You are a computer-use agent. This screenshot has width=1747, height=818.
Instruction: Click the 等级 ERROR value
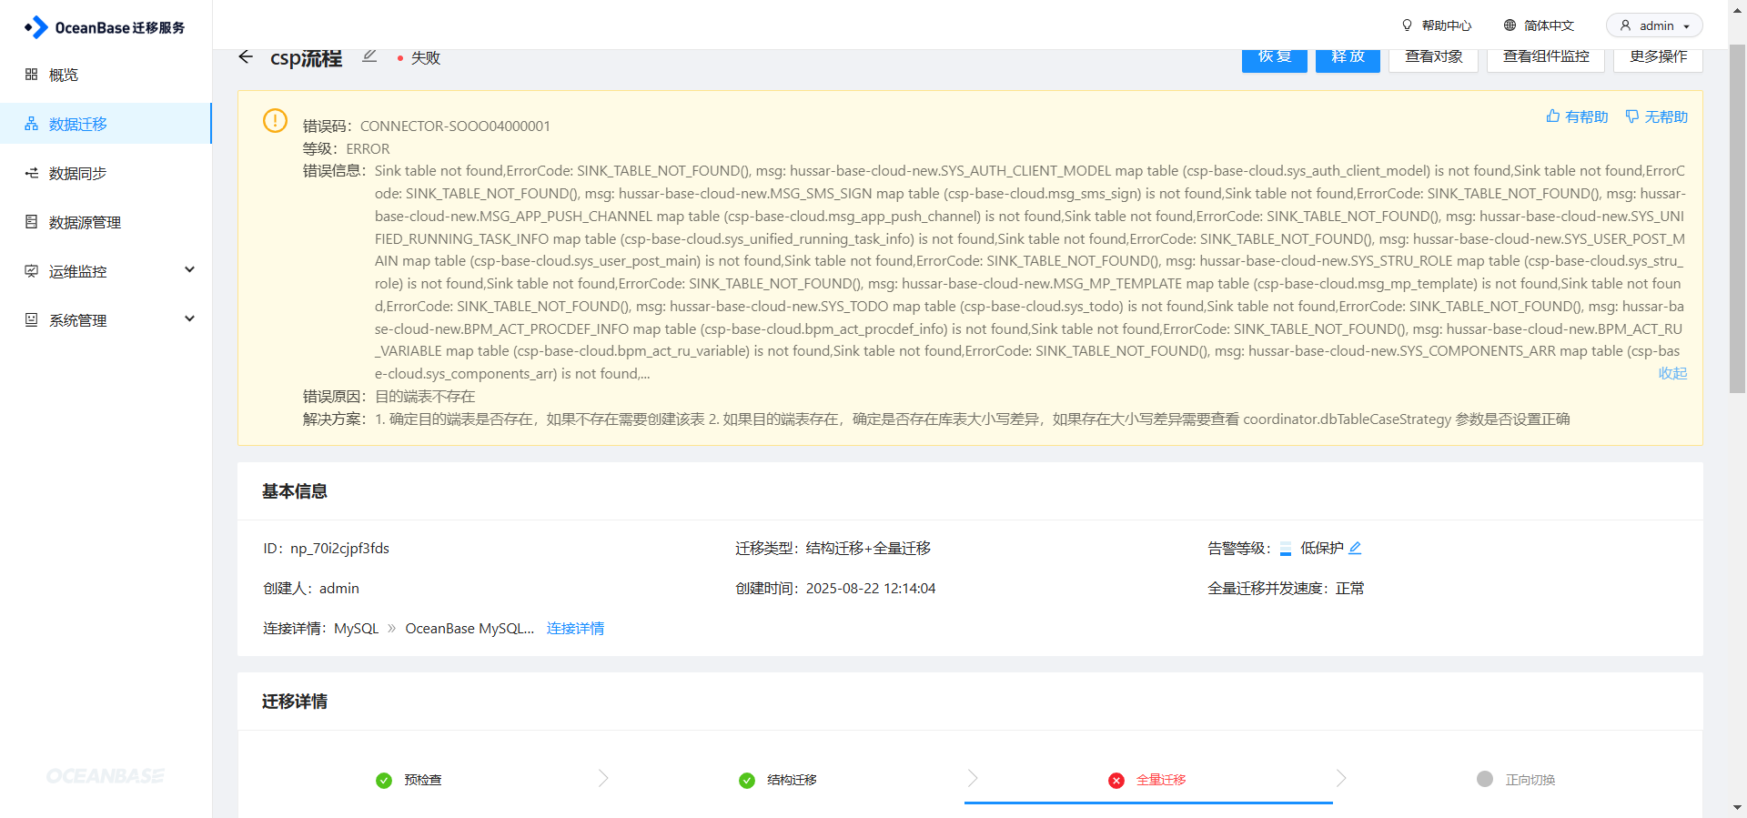[368, 149]
